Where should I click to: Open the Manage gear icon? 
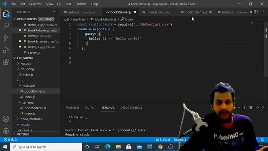coord(6,130)
